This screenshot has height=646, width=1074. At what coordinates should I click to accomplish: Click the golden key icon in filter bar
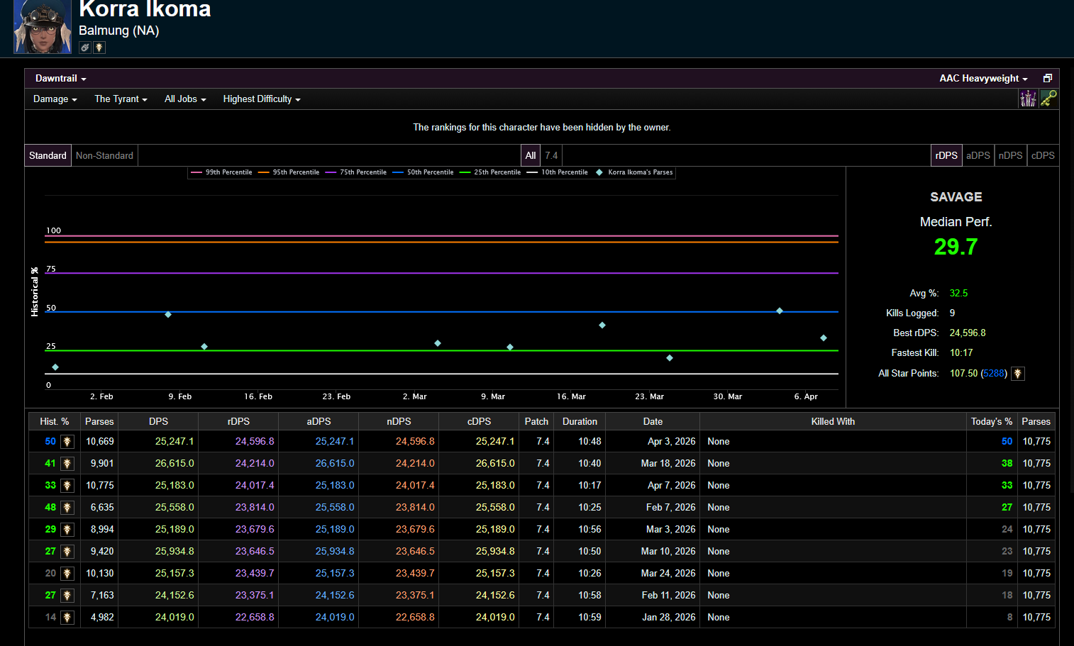tap(1048, 99)
